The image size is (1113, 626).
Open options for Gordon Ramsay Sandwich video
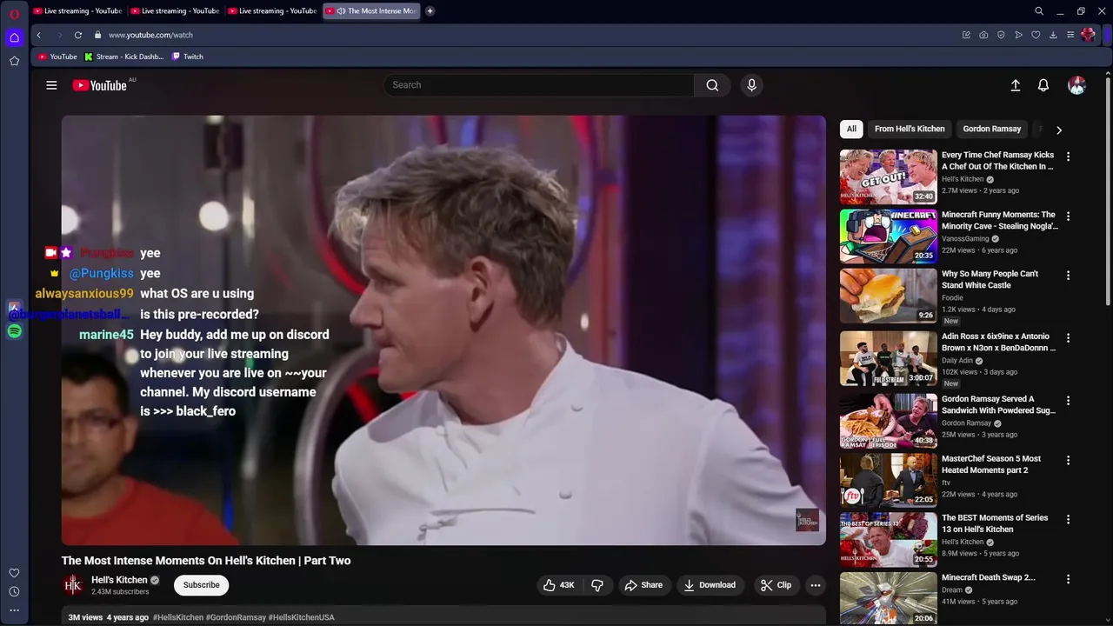tap(1068, 401)
